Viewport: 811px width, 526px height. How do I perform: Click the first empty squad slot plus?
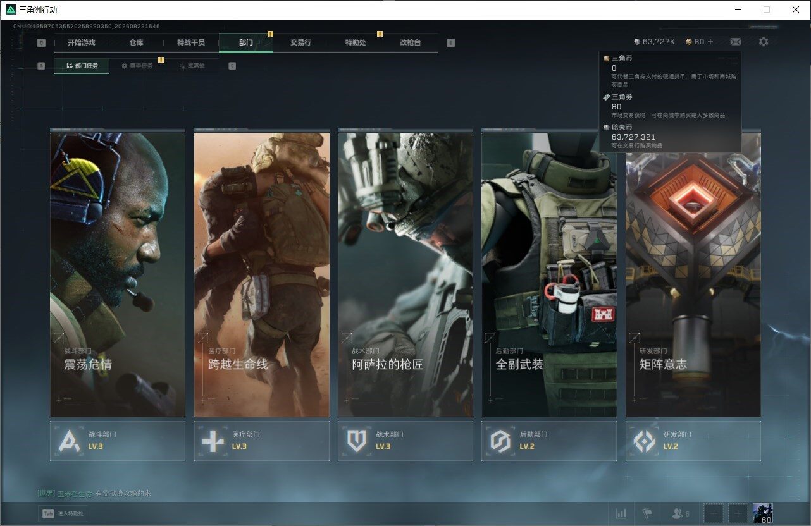[x=714, y=514]
